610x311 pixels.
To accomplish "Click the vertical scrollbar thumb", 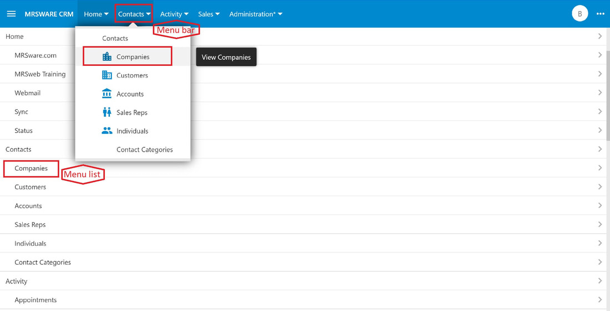I will [608, 95].
